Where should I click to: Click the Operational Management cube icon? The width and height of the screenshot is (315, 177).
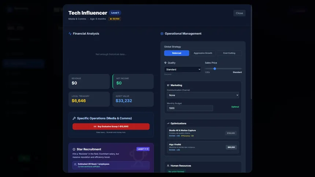pos(162,34)
